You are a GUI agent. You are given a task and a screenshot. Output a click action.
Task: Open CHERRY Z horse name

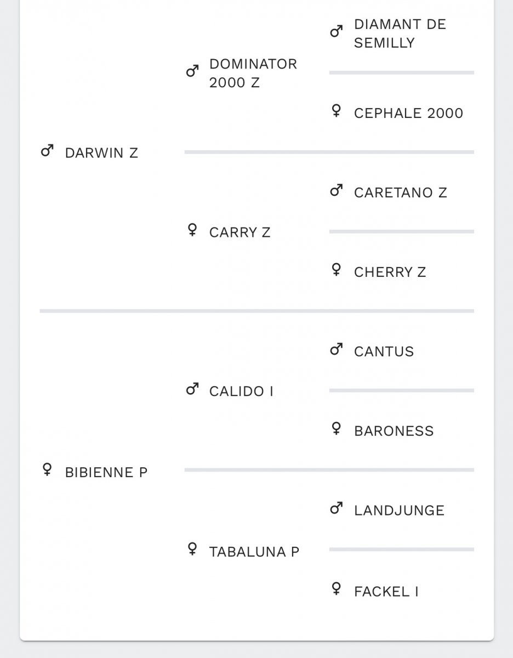390,273
